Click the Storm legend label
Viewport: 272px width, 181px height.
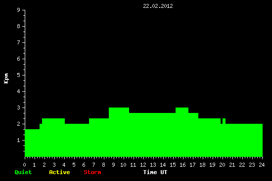(x=92, y=172)
